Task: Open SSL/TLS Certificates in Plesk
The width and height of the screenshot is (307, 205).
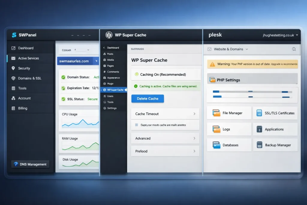Action: click(x=275, y=113)
